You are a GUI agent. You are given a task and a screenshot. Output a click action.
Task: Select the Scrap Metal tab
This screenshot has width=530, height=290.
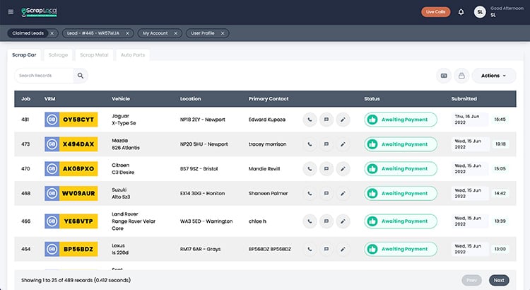point(94,55)
